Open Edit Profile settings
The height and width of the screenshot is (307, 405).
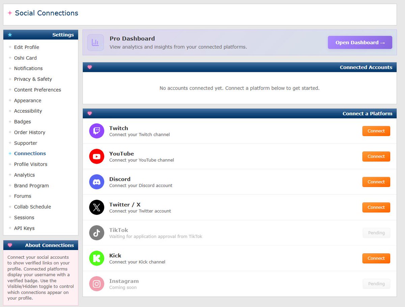point(27,47)
